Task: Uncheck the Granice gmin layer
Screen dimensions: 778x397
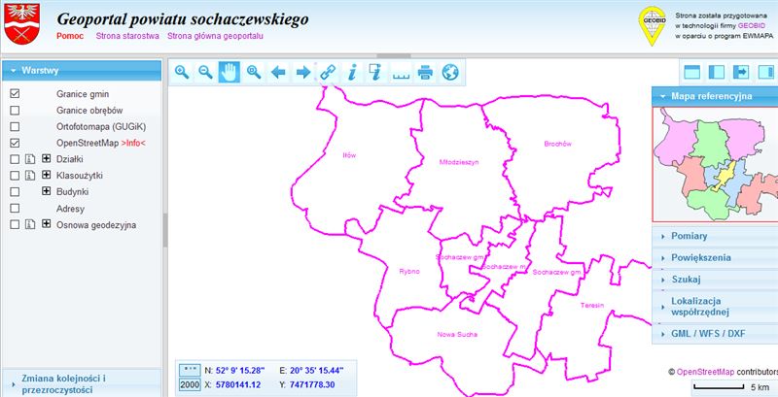Action: [x=15, y=94]
